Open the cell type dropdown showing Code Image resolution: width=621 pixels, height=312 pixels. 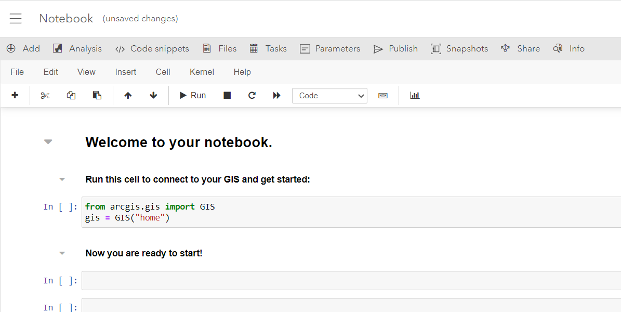pos(329,95)
